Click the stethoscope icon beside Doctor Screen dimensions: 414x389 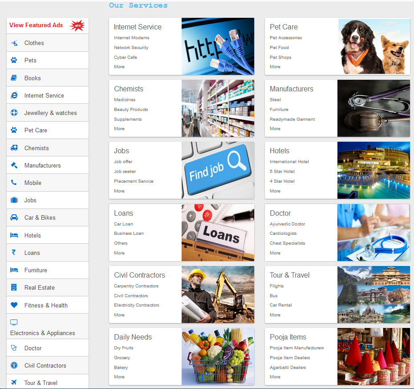[x=14, y=348]
